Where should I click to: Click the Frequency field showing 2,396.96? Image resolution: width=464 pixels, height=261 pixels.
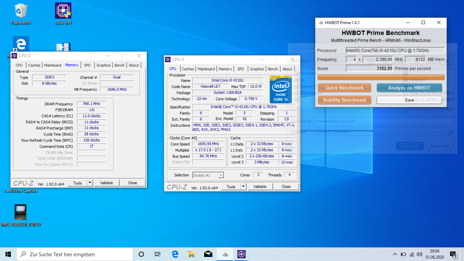pyautogui.click(x=378, y=59)
